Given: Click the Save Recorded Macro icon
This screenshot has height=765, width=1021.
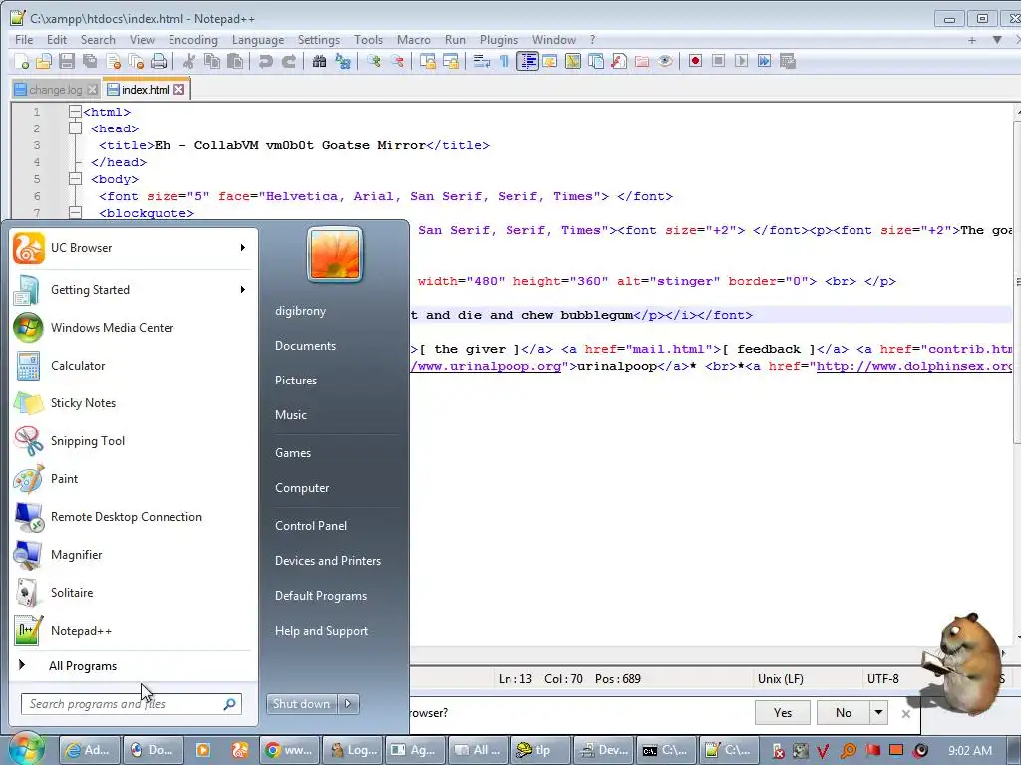Looking at the screenshot, I should pyautogui.click(x=788, y=61).
